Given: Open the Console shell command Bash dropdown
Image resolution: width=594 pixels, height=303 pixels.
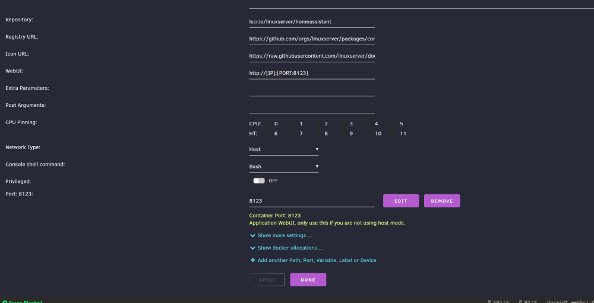Looking at the screenshot, I should point(284,166).
